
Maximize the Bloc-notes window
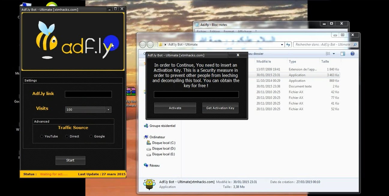pos(332,24)
